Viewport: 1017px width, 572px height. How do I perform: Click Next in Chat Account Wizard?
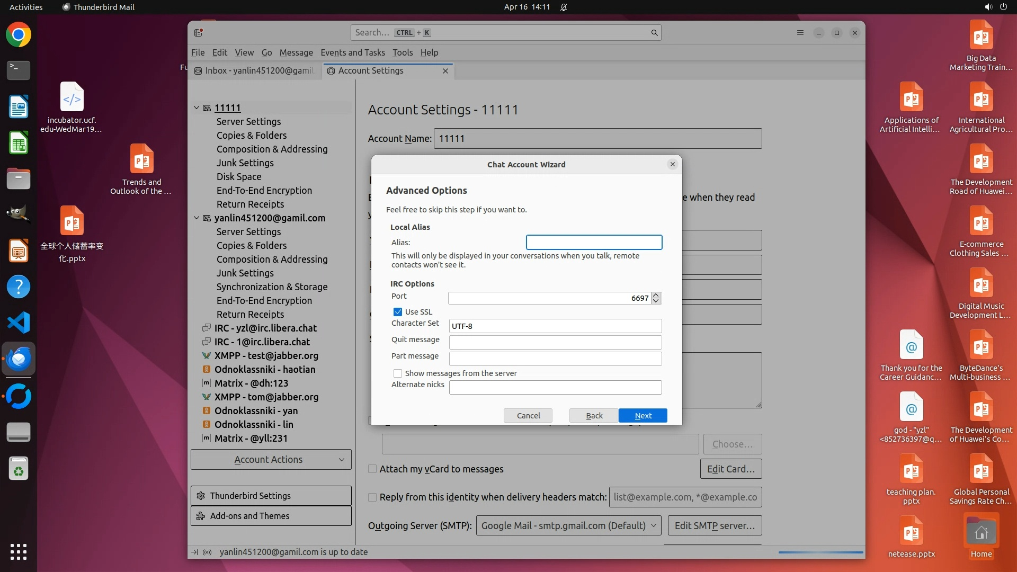click(x=643, y=416)
